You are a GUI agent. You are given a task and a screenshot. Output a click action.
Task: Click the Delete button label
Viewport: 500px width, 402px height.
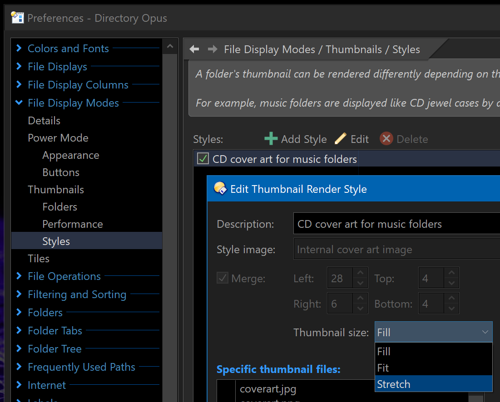412,139
